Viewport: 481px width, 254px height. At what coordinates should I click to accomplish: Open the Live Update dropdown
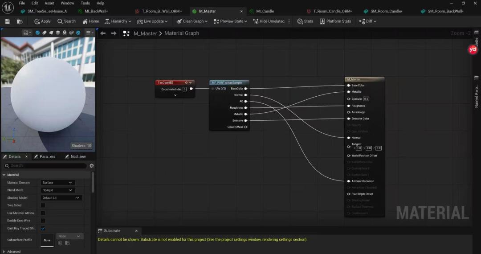[152, 21]
